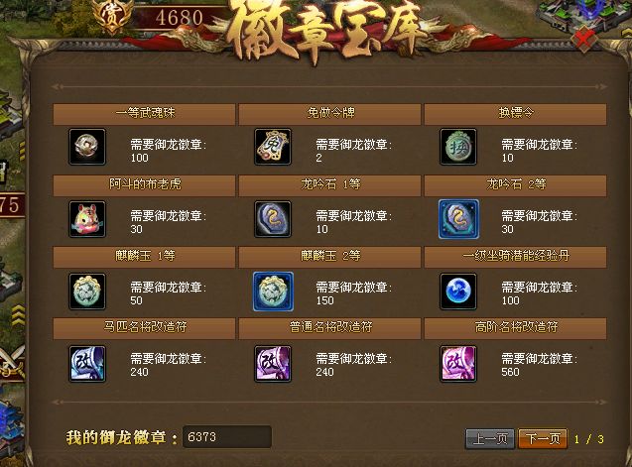Image resolution: width=632 pixels, height=467 pixels.
Task: Click the 免做令牌 header label
Action: click(x=330, y=113)
